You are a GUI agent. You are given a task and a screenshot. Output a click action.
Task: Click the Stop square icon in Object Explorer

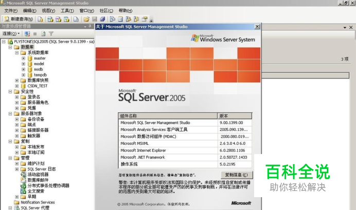(x=35, y=34)
